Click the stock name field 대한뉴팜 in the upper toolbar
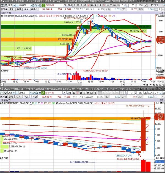165x173 pixels. 54,5
